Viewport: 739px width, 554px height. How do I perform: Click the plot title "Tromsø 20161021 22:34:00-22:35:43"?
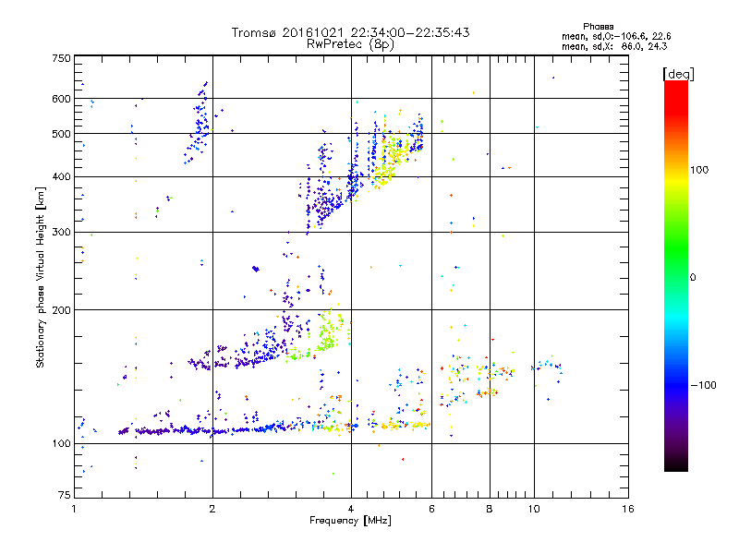click(350, 32)
